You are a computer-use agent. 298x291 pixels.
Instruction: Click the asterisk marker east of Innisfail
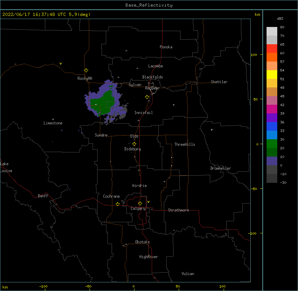[x=174, y=105]
